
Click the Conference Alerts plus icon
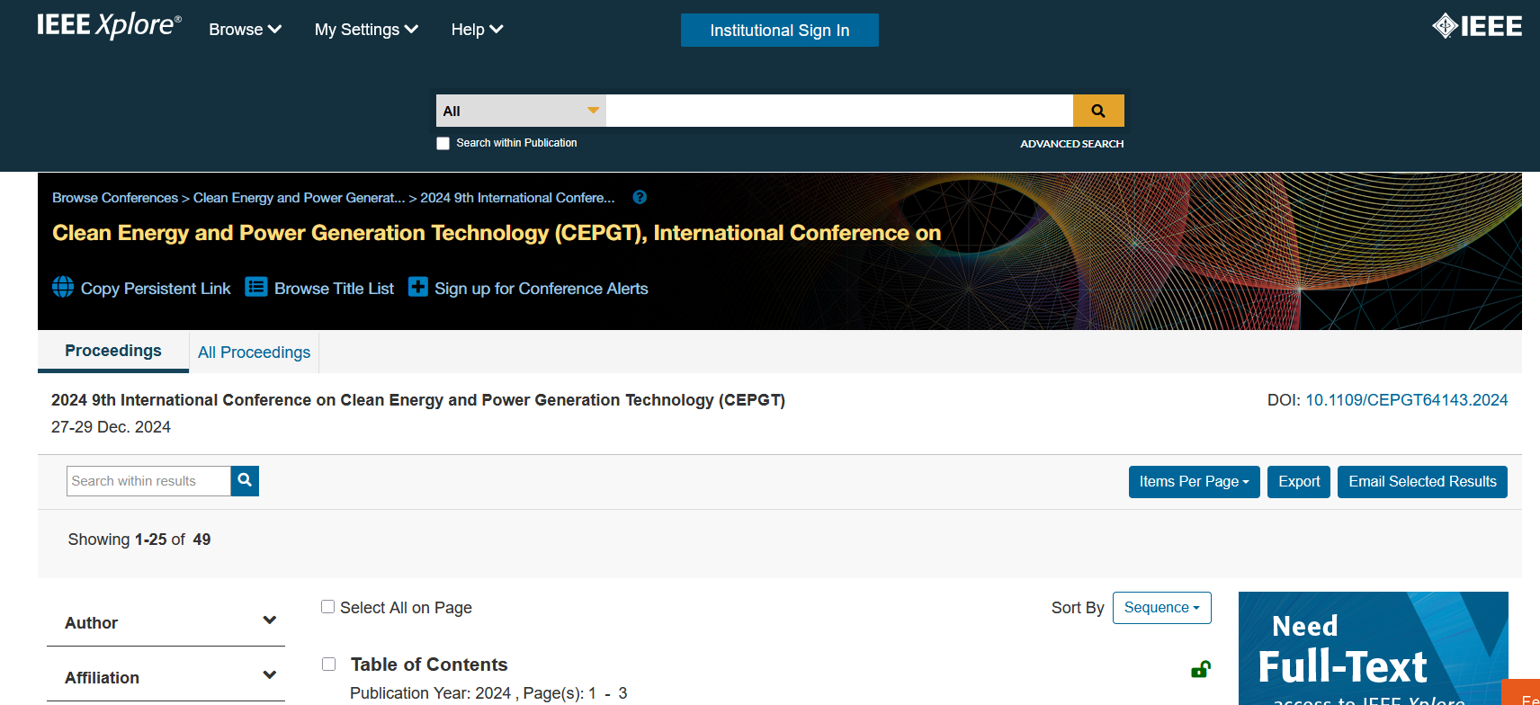pyautogui.click(x=417, y=287)
